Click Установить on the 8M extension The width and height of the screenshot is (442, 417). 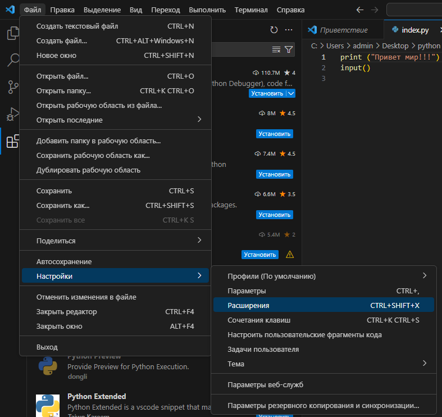[x=275, y=134]
